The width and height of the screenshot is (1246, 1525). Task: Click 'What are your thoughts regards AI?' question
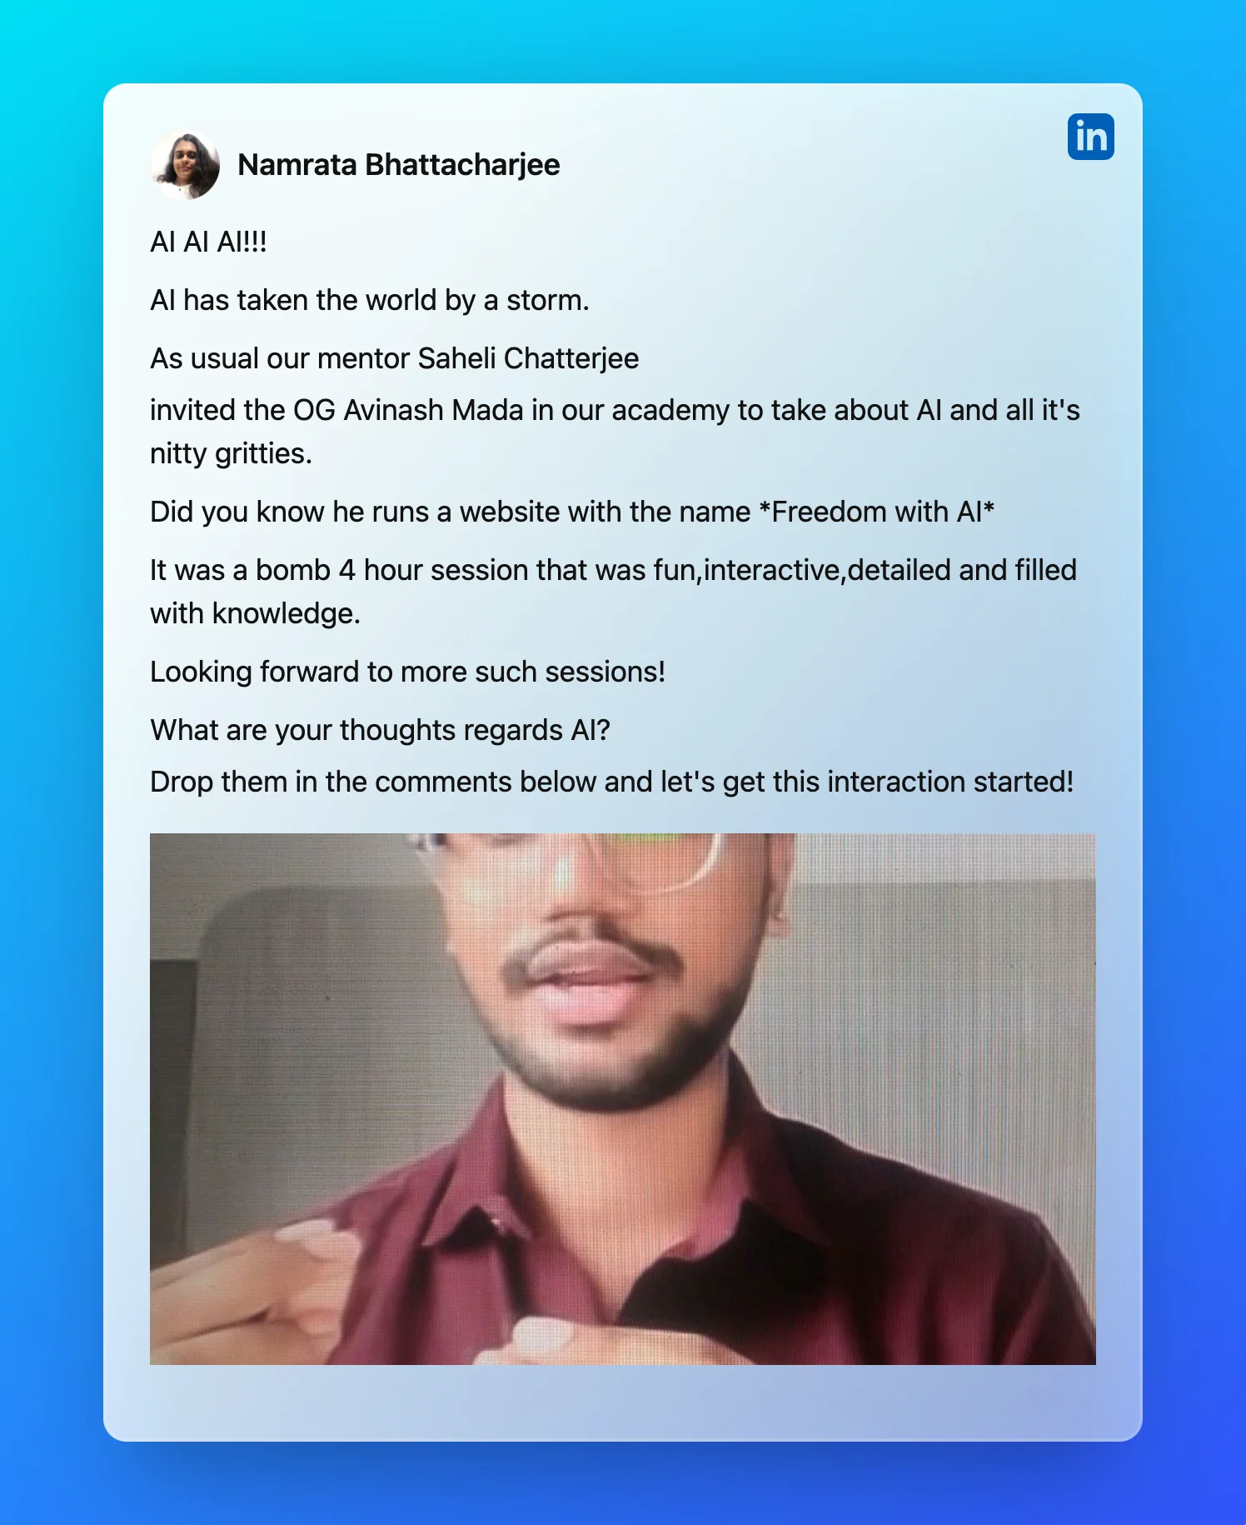tap(380, 731)
